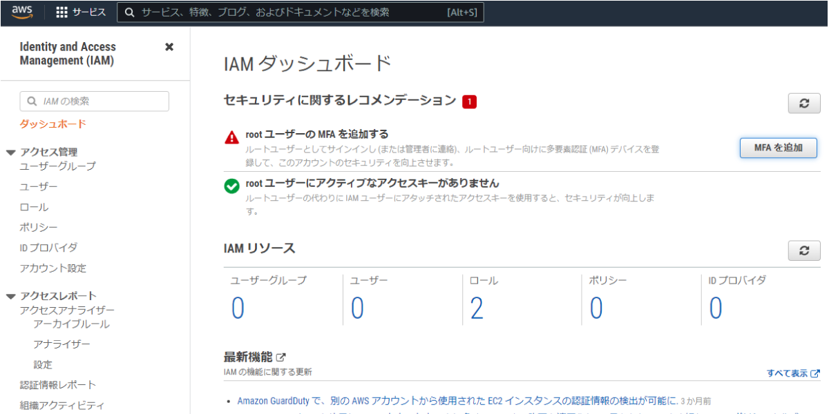Collapse the アクセス管理 section

(10, 152)
